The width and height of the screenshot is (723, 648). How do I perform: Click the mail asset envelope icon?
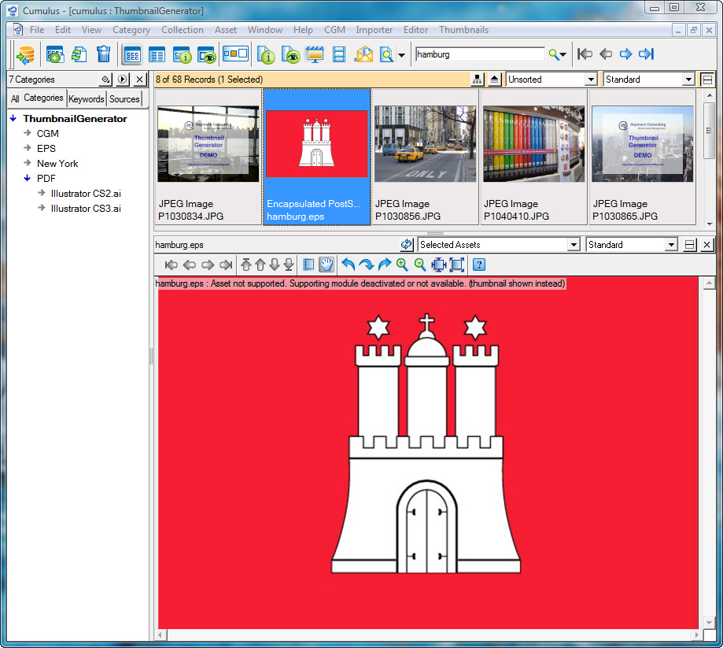pos(363,55)
